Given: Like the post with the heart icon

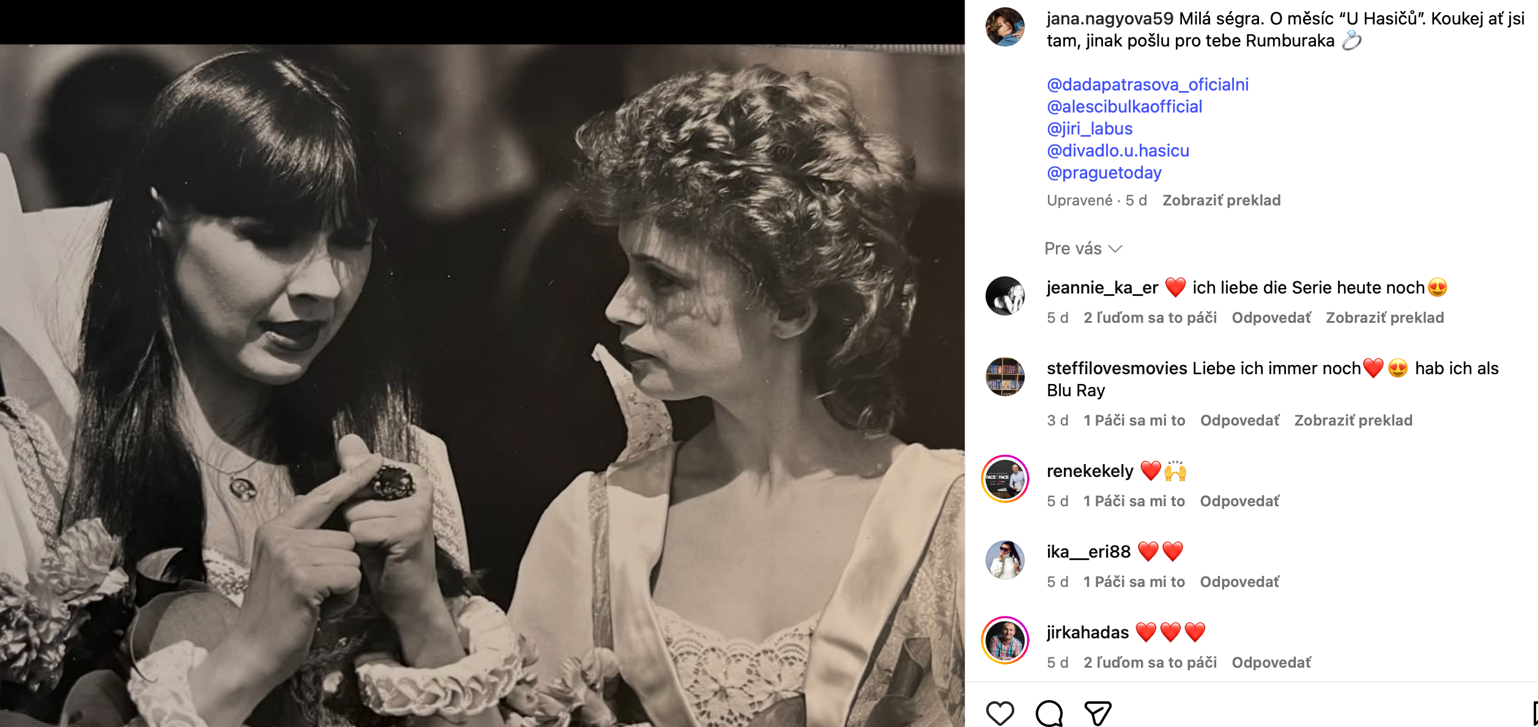Looking at the screenshot, I should (x=1000, y=713).
